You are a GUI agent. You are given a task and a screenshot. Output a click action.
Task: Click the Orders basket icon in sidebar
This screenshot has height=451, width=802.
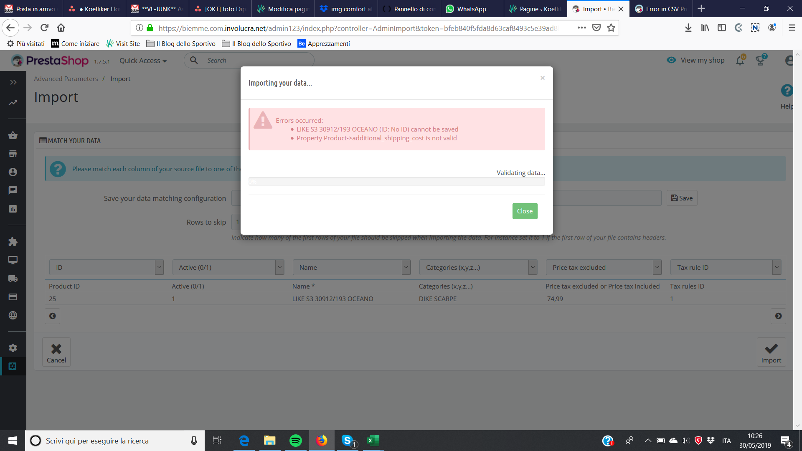click(x=13, y=135)
